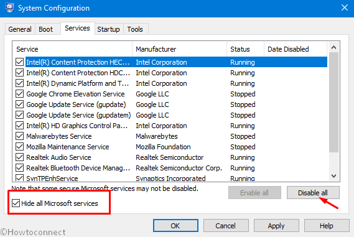This screenshot has height=237, width=354.
Task: Open Help for System Configuration
Action: click(327, 225)
